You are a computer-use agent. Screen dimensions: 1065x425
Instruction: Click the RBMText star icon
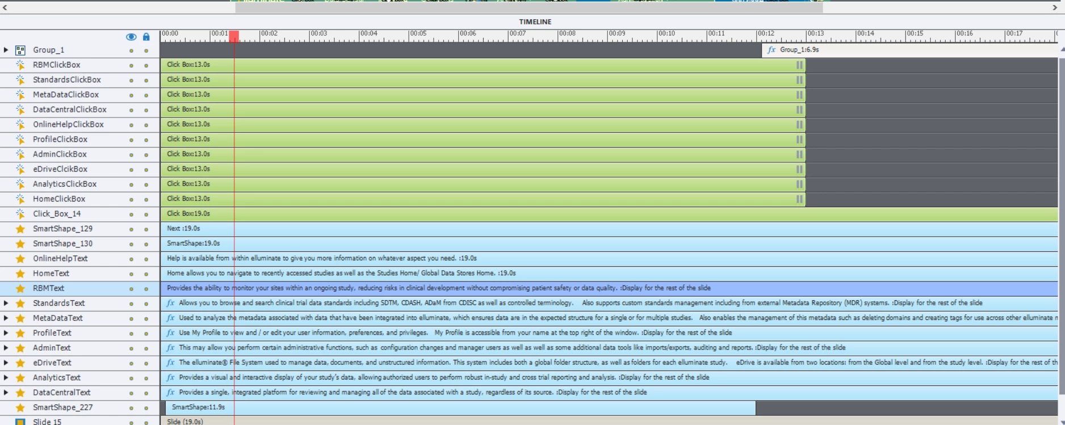(20, 288)
